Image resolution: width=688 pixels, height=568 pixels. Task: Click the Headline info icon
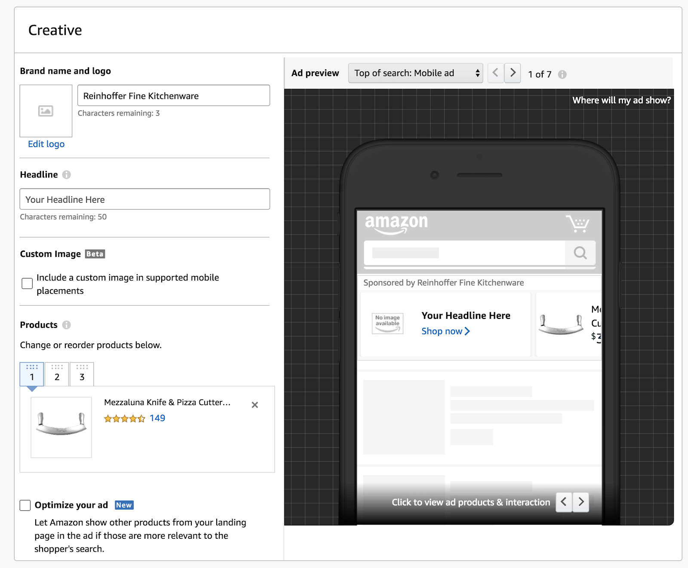point(66,174)
